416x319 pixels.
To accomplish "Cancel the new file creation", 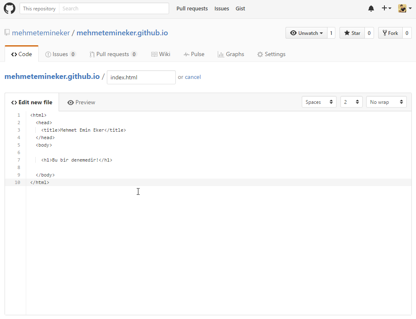I will point(192,77).
